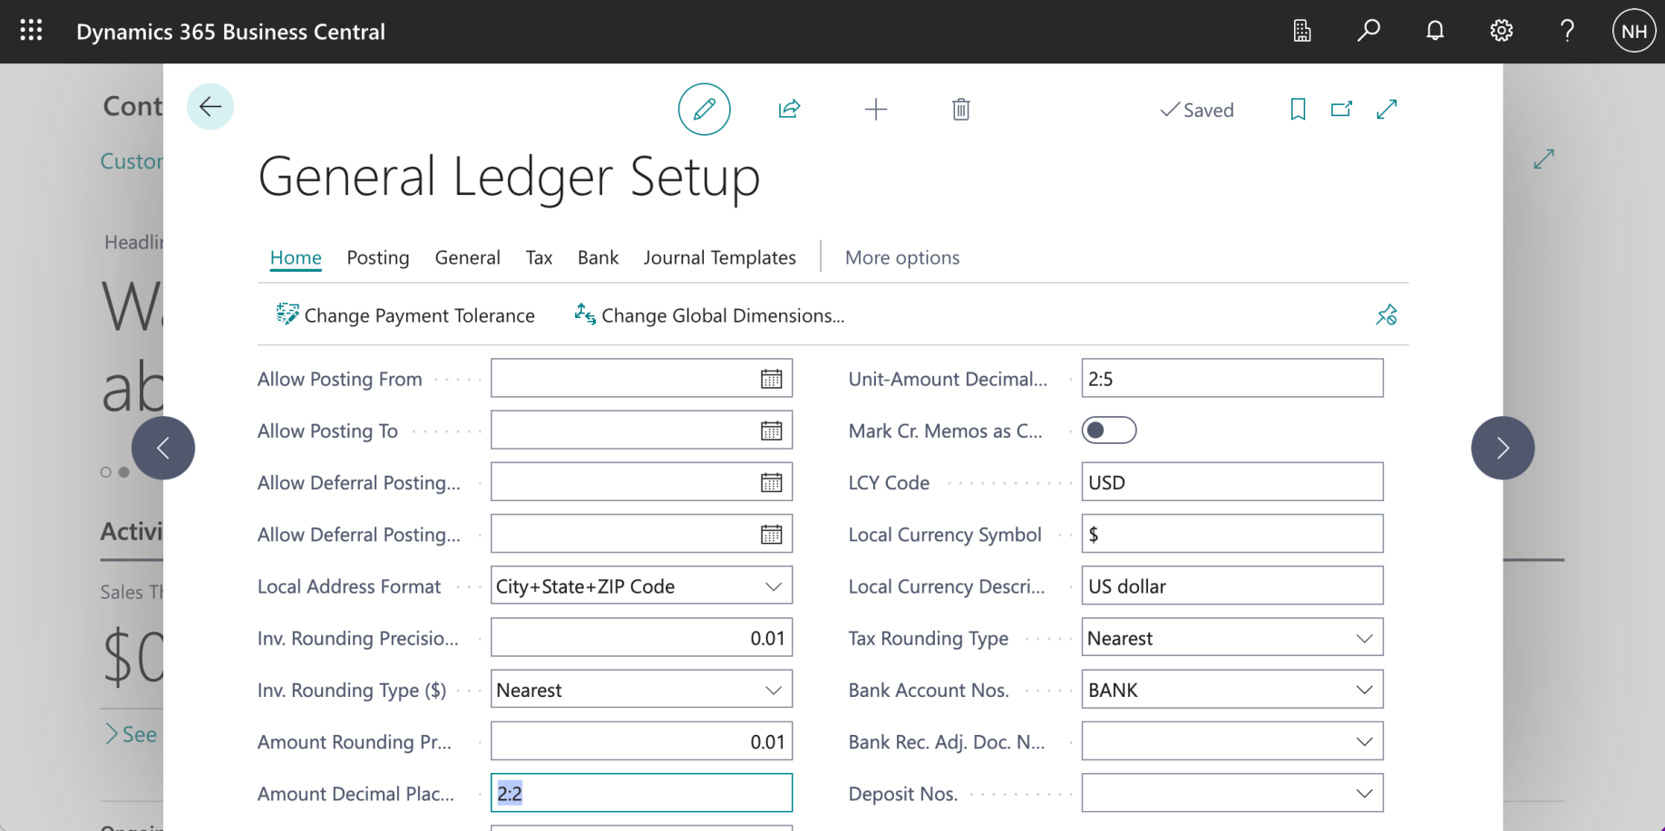The width and height of the screenshot is (1665, 831).
Task: Delete record with trash icon
Action: pos(961,110)
